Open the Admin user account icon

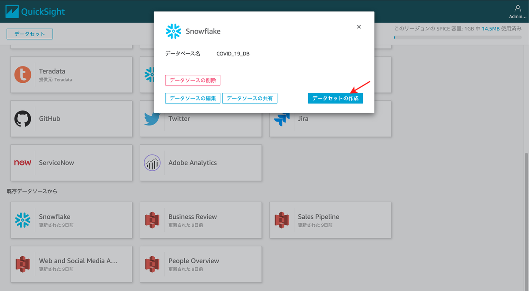coord(518,8)
